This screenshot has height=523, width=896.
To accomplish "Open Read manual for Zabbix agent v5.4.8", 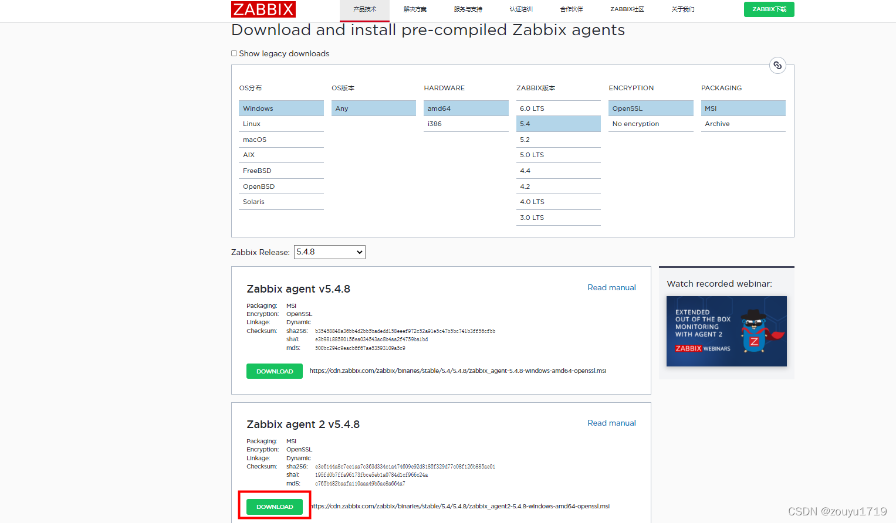I will (x=611, y=287).
